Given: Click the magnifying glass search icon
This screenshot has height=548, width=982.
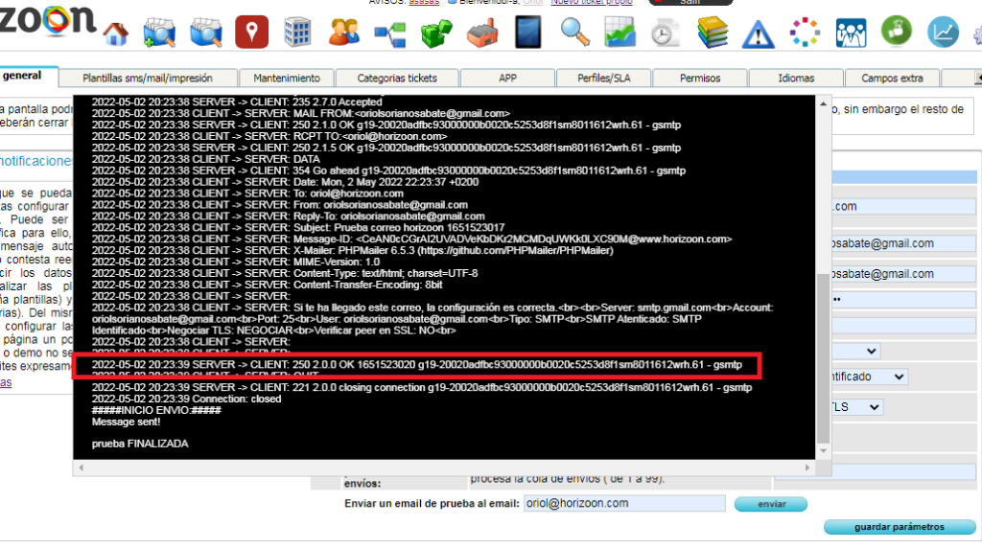Looking at the screenshot, I should pyautogui.click(x=574, y=32).
